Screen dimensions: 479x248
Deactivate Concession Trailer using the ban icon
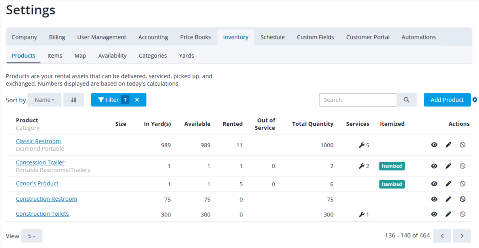(462, 166)
